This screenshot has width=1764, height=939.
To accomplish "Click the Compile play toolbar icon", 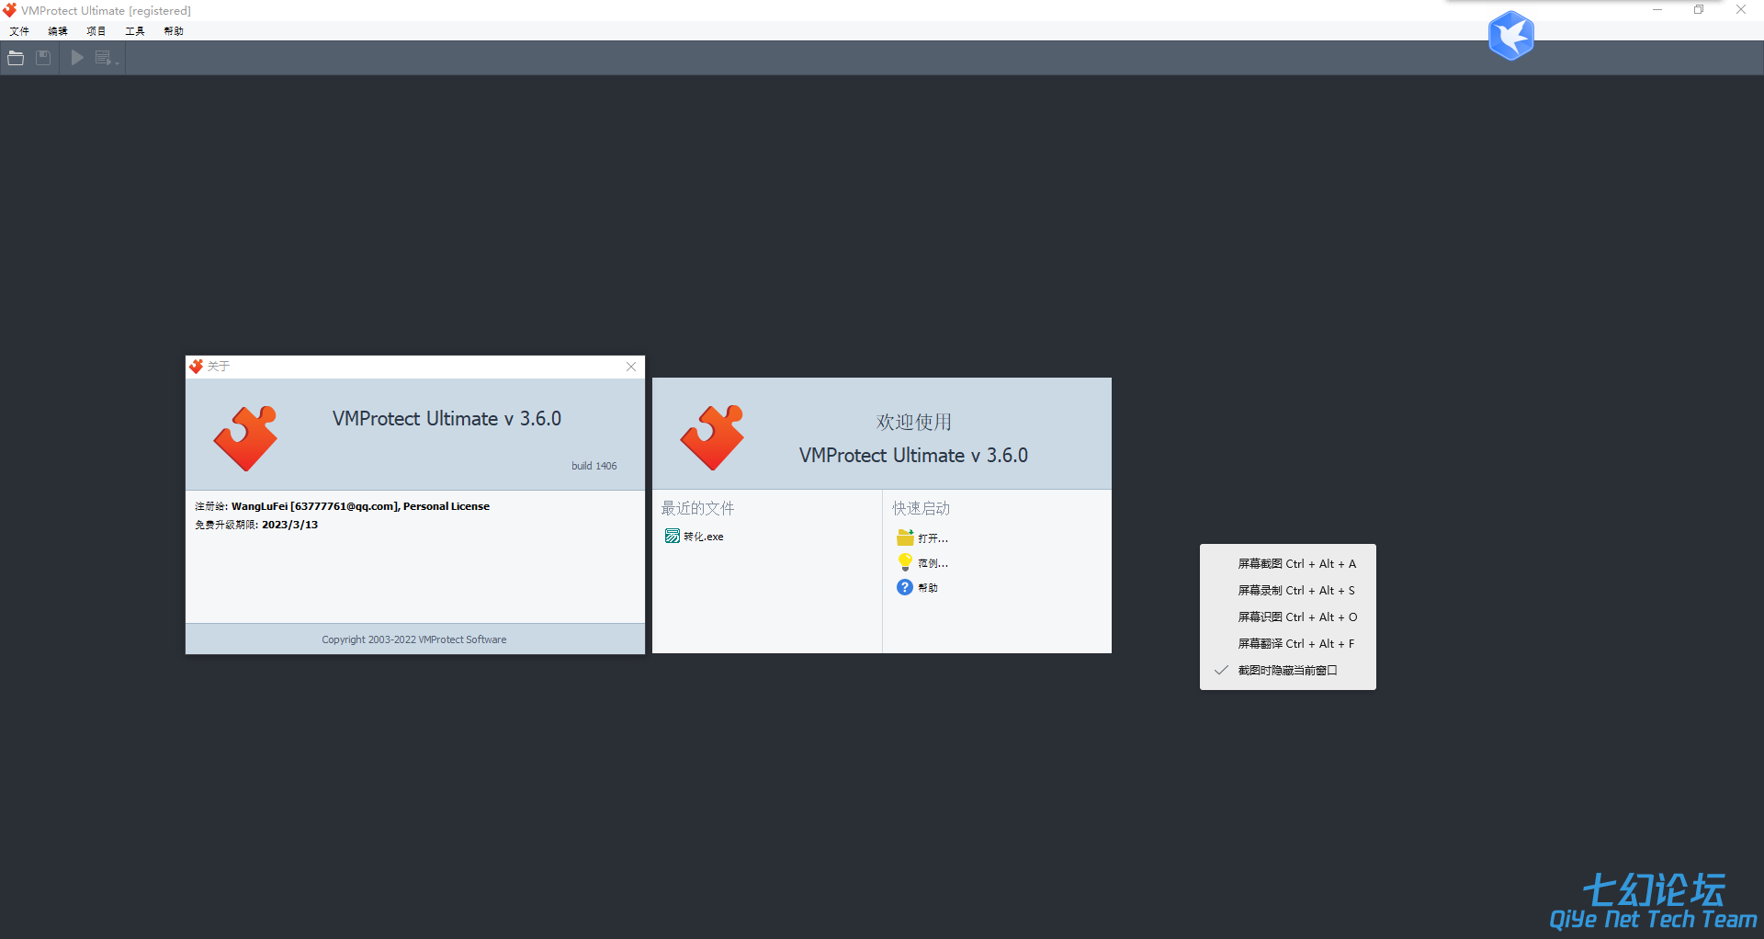I will pyautogui.click(x=77, y=58).
